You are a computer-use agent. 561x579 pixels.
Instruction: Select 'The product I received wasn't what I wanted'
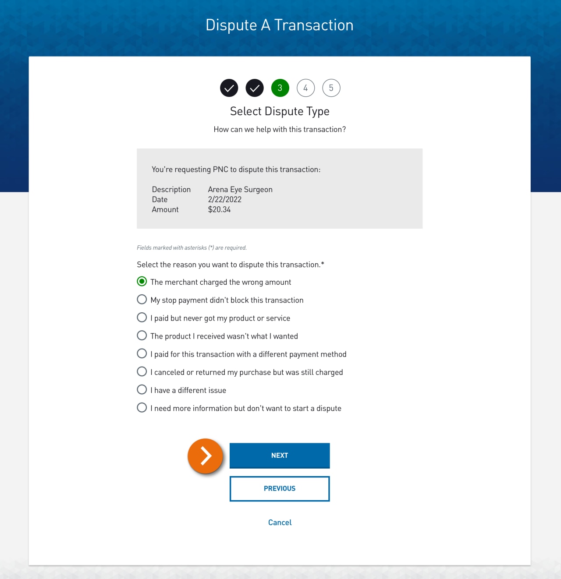pos(142,335)
